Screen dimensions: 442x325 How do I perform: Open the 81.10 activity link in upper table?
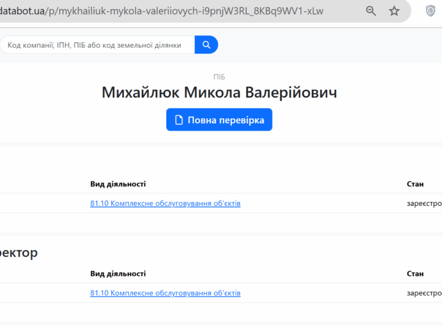[165, 204]
